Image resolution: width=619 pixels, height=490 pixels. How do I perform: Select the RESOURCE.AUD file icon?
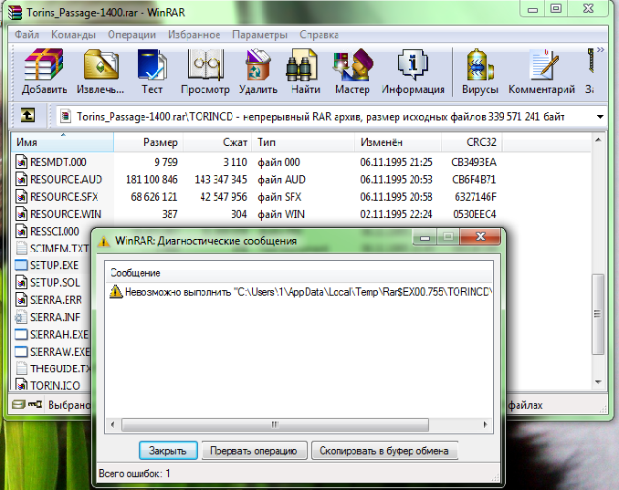point(21,180)
